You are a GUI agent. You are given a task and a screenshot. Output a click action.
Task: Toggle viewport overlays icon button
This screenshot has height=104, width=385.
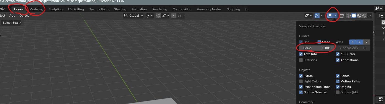click(x=329, y=16)
